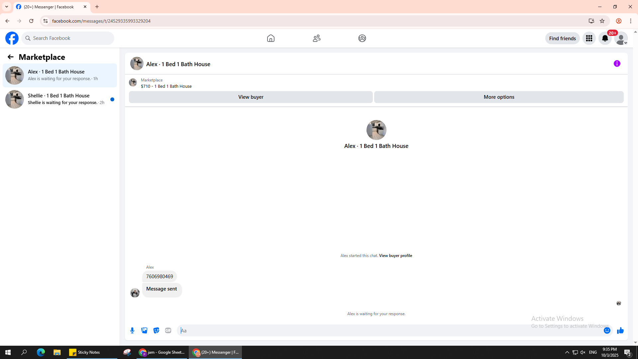Click the browser back arrow
638x359 pixels.
7,21
